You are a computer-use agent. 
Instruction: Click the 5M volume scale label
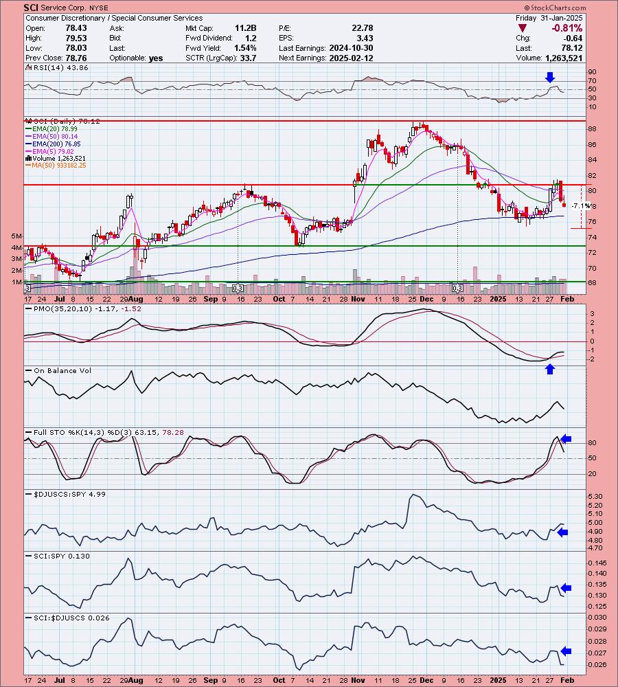(16, 236)
